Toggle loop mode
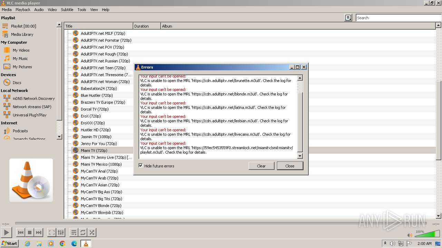 [83, 232]
